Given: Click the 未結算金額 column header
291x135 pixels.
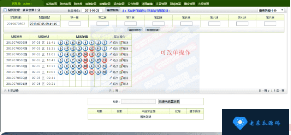Looking at the screenshot, I should 148,111.
